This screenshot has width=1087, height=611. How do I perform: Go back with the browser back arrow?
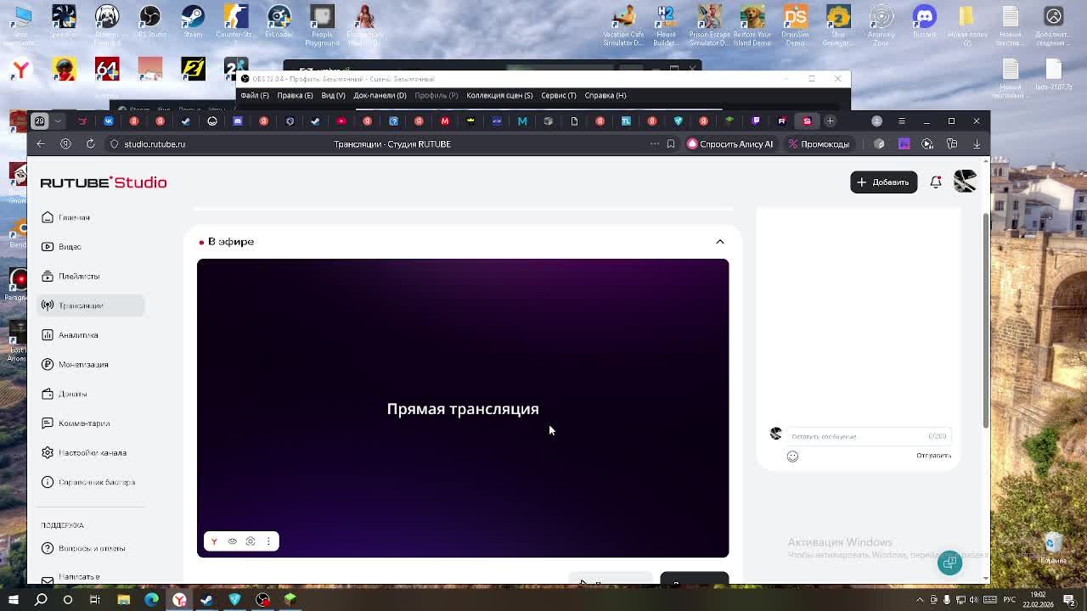(41, 144)
